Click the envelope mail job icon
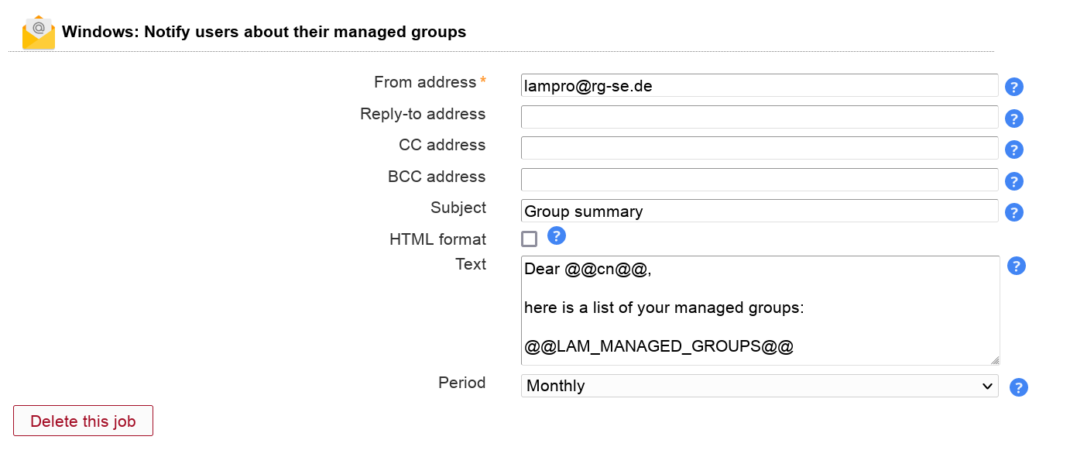This screenshot has width=1070, height=464. 38,33
